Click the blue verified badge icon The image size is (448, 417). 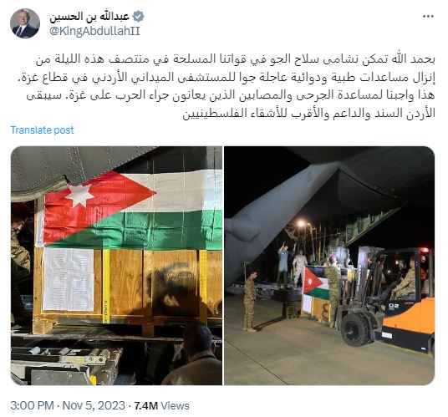coord(139,16)
